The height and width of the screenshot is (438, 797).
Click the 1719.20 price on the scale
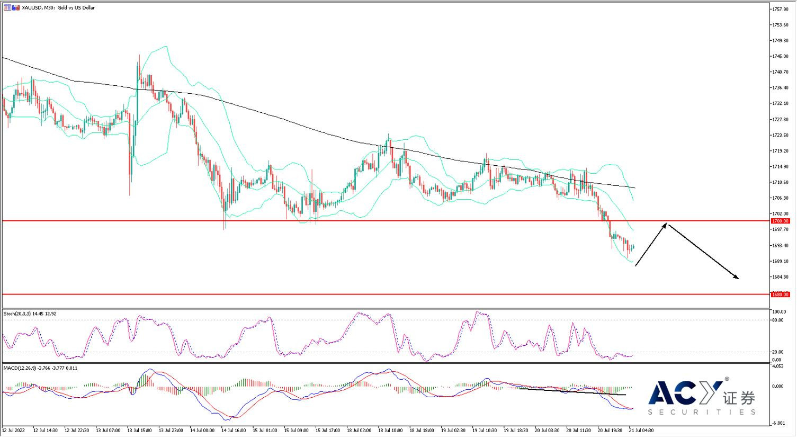[x=781, y=151]
